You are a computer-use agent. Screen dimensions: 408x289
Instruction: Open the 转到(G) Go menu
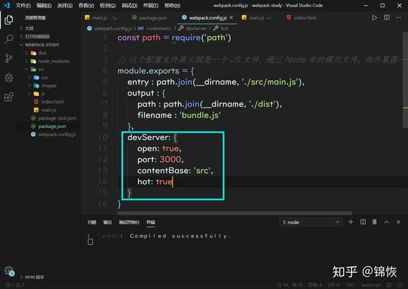point(107,5)
